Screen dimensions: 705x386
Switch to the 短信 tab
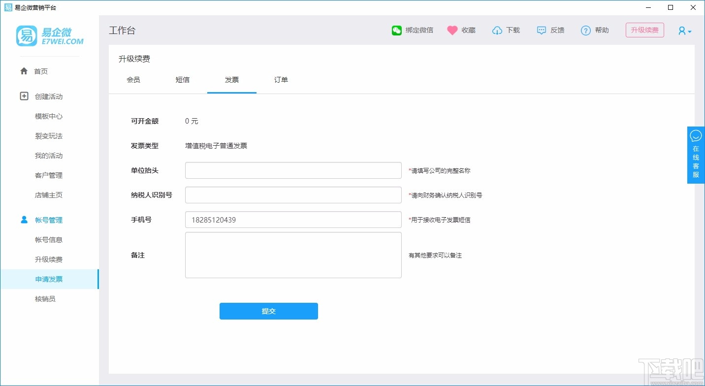[x=183, y=79]
